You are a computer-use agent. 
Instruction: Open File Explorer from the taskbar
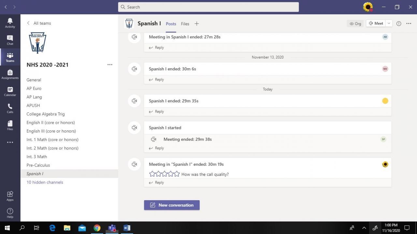(x=67, y=228)
